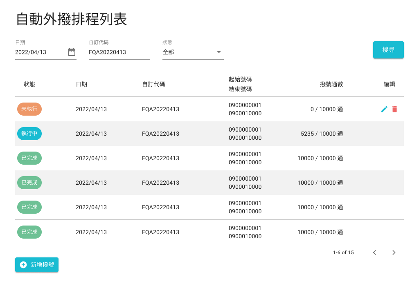Click the 撥號通數 column header
Viewport: 419px width, 286px height.
click(x=331, y=84)
